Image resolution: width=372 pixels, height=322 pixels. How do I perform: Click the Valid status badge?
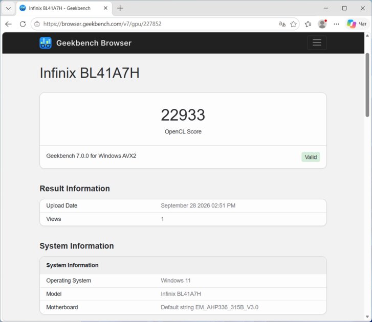coord(311,157)
